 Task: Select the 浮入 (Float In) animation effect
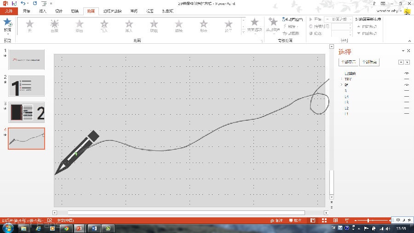[x=129, y=26]
